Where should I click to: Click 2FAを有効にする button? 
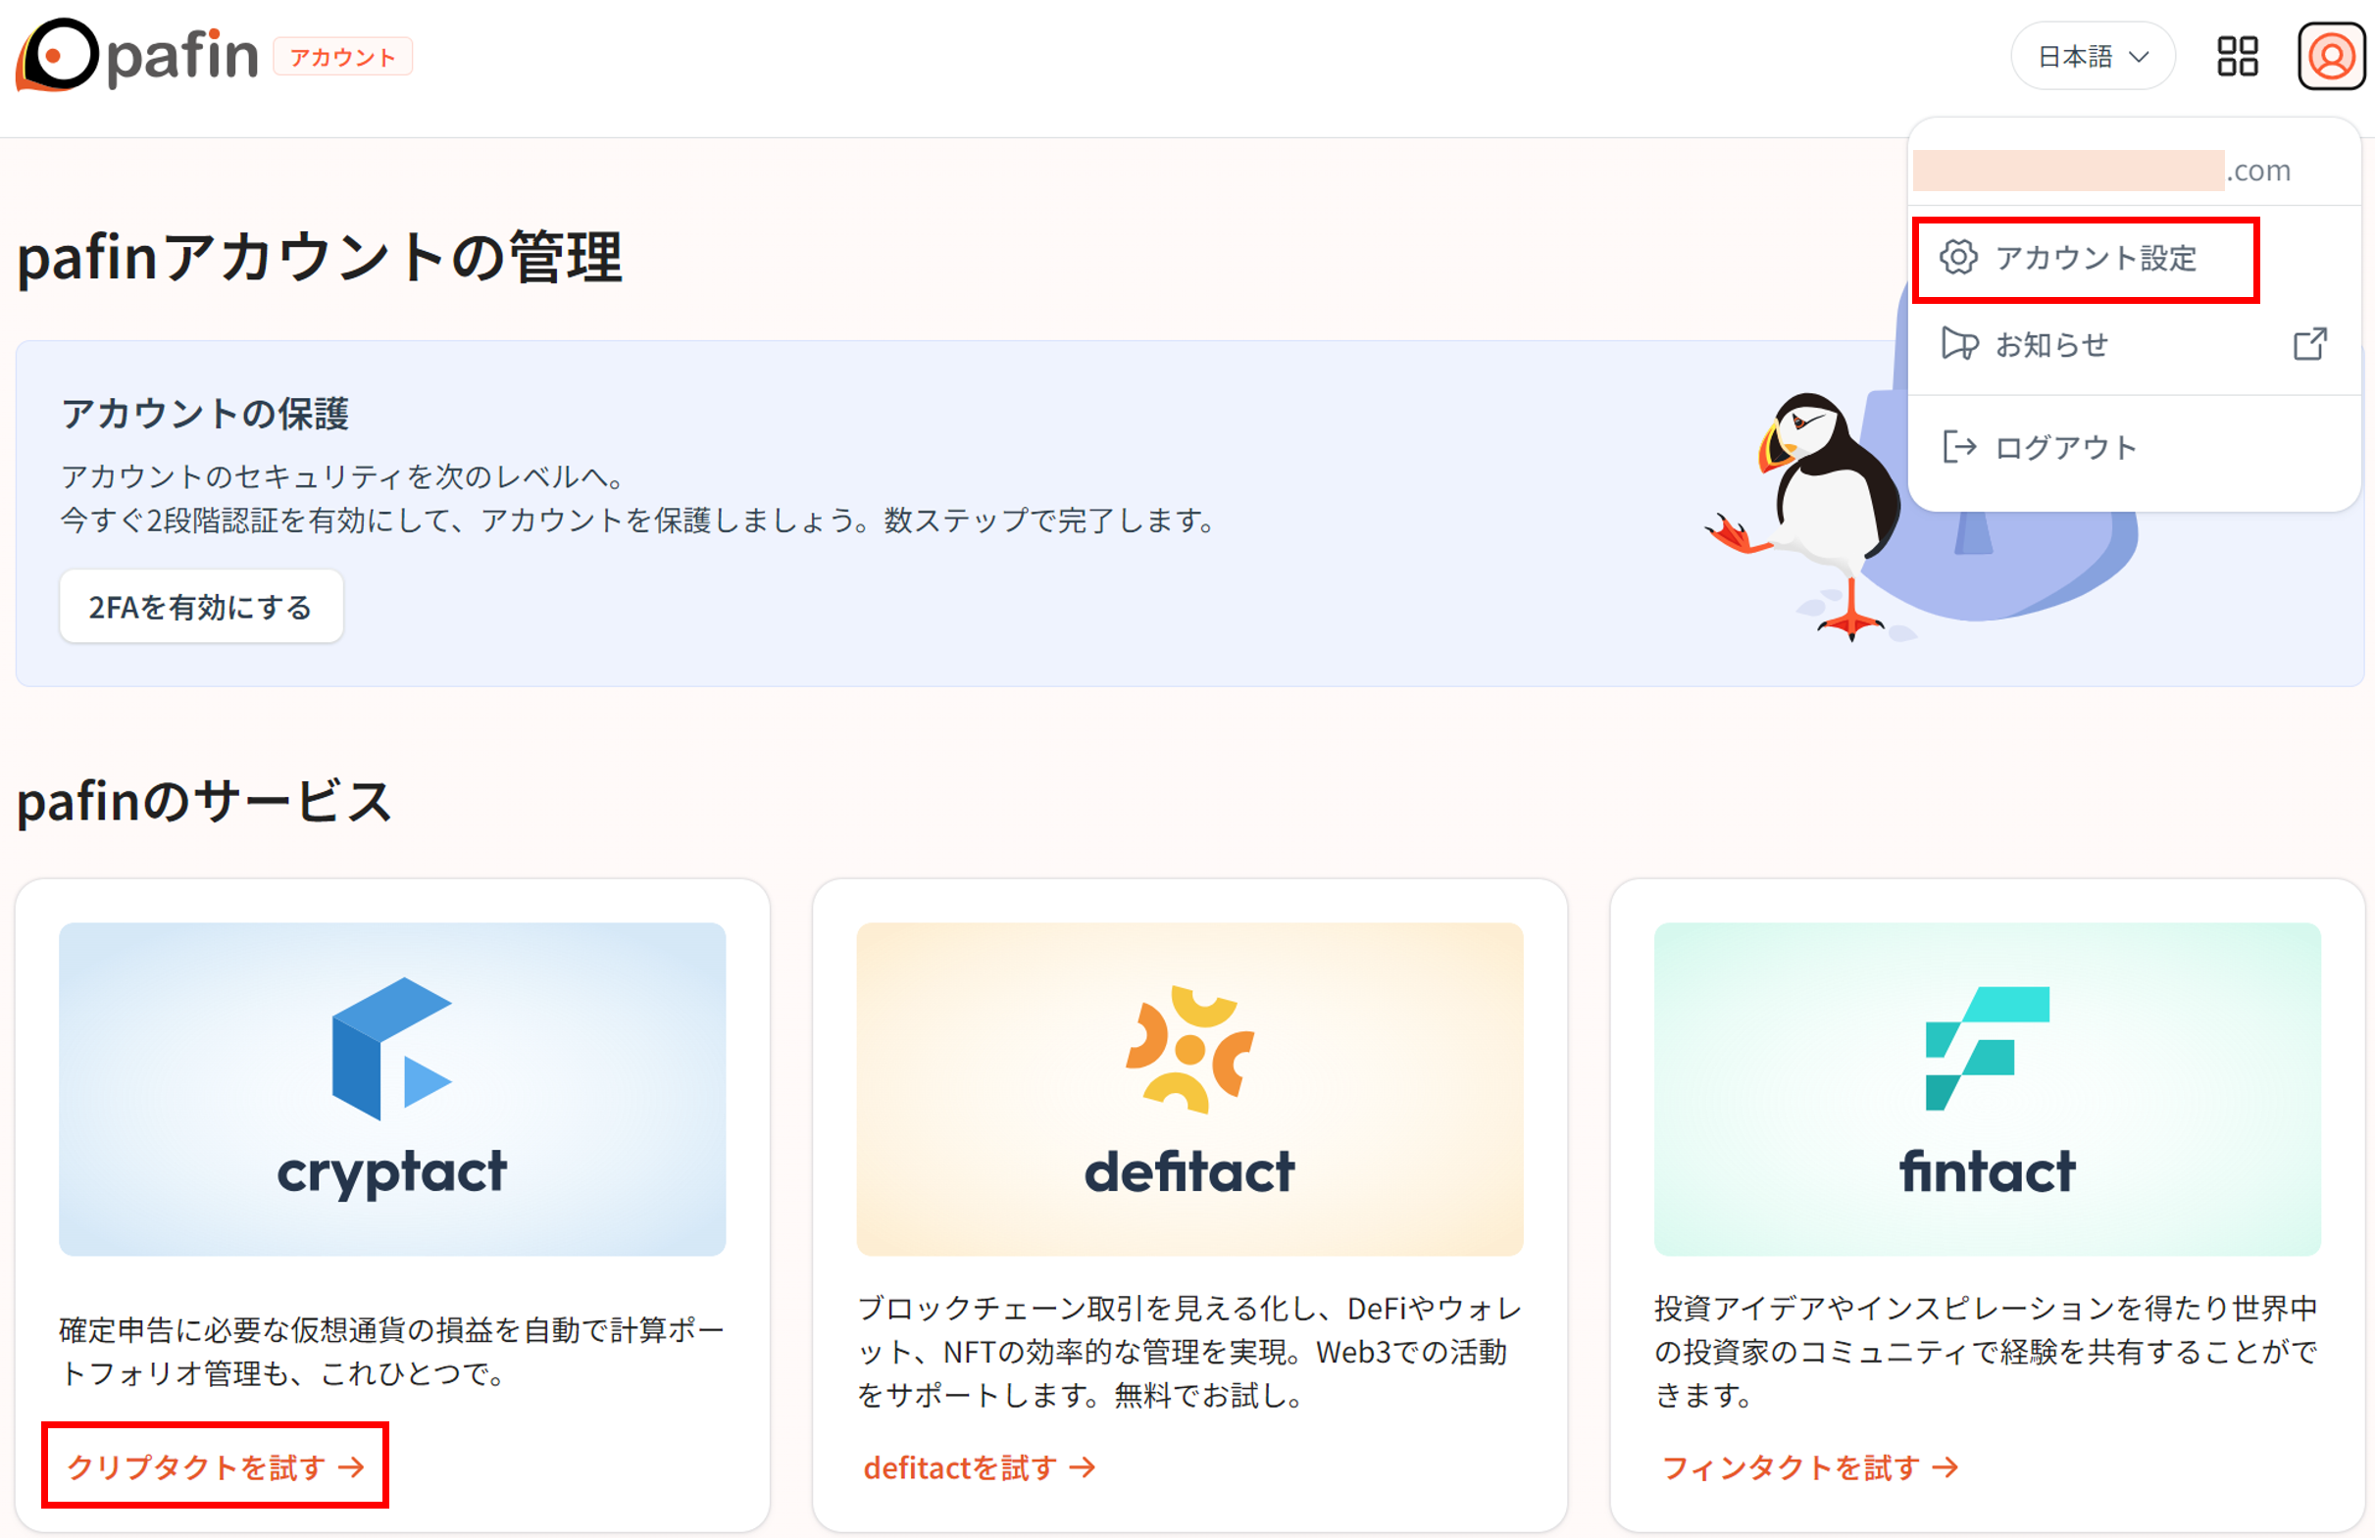201,607
